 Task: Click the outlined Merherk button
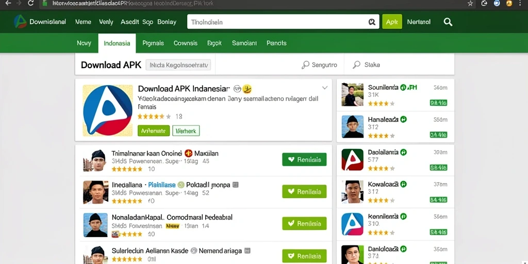[x=186, y=130]
